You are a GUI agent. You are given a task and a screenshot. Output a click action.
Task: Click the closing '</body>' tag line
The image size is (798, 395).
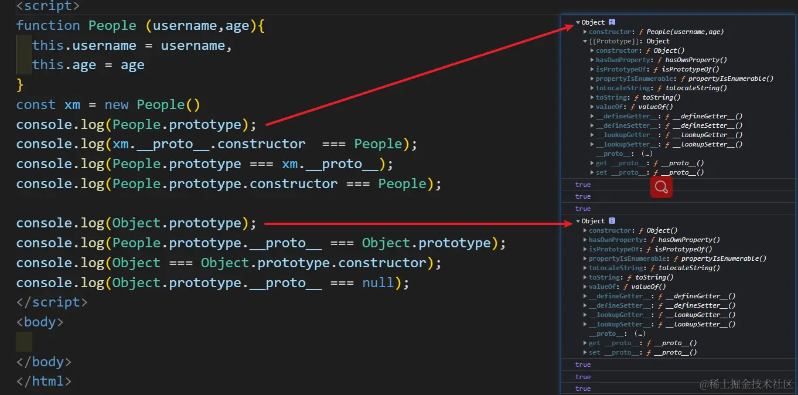coord(43,362)
